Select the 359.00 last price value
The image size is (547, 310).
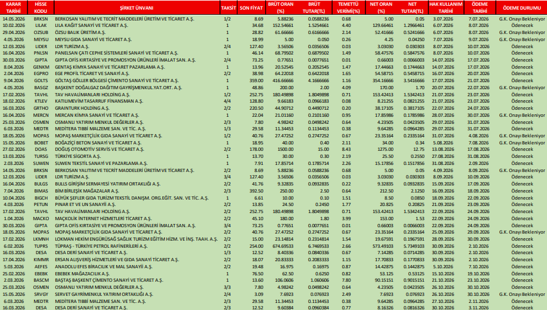coord(256,81)
